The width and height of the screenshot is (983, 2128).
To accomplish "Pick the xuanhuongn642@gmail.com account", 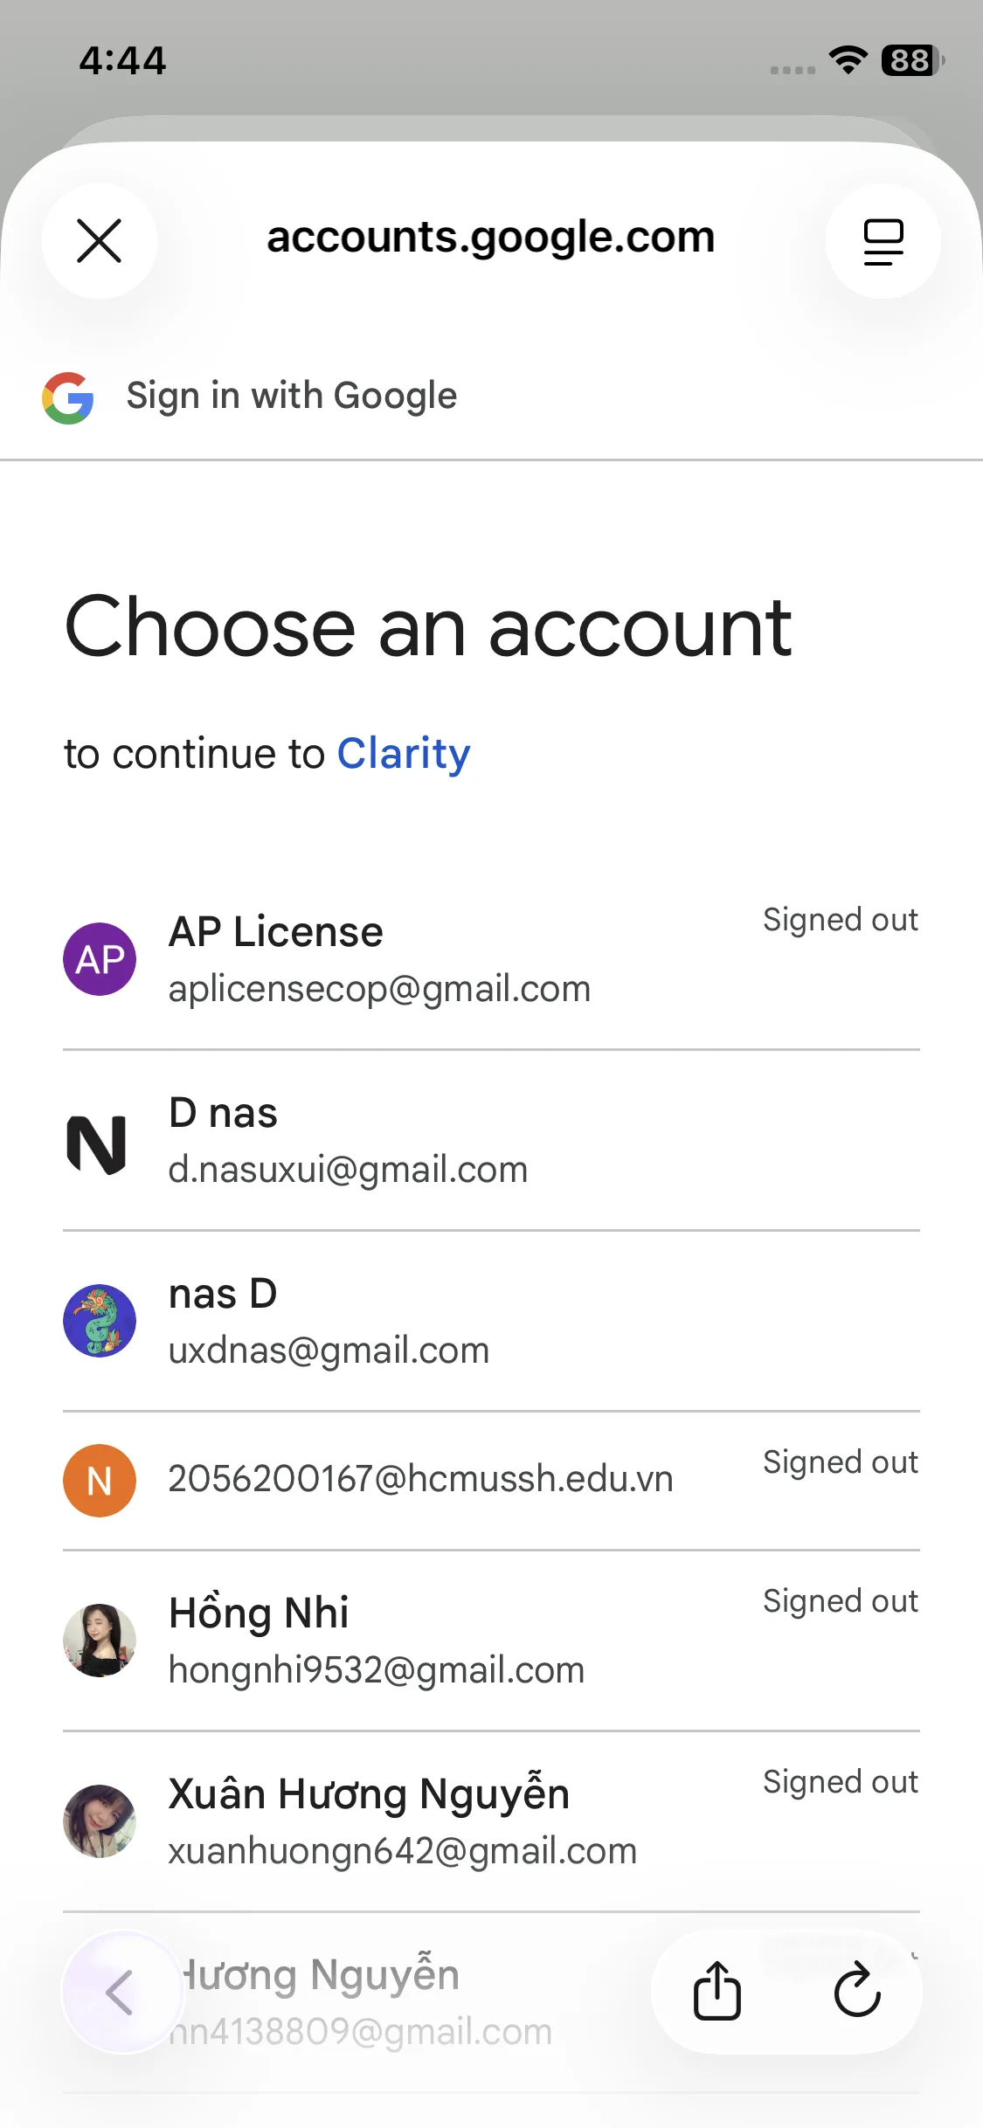I will [402, 1850].
